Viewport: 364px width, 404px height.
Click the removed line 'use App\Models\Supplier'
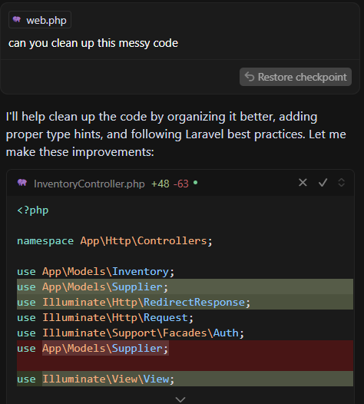click(185, 349)
